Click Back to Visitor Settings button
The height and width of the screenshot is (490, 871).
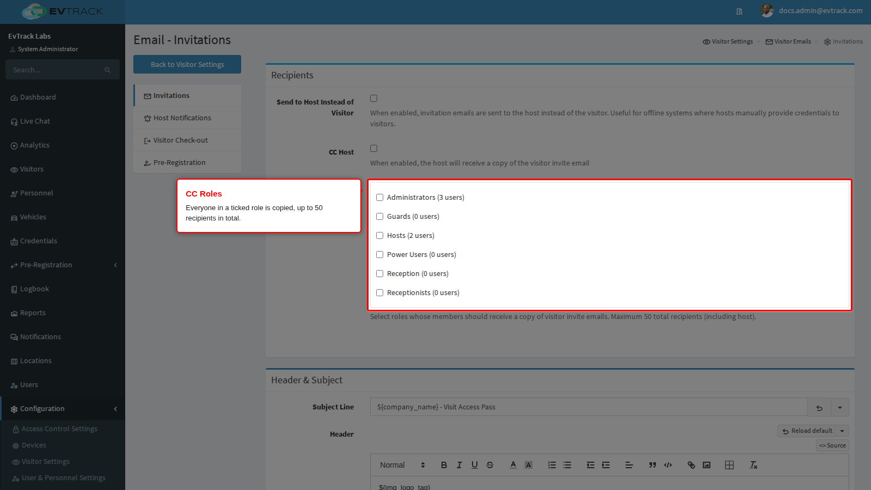click(187, 64)
